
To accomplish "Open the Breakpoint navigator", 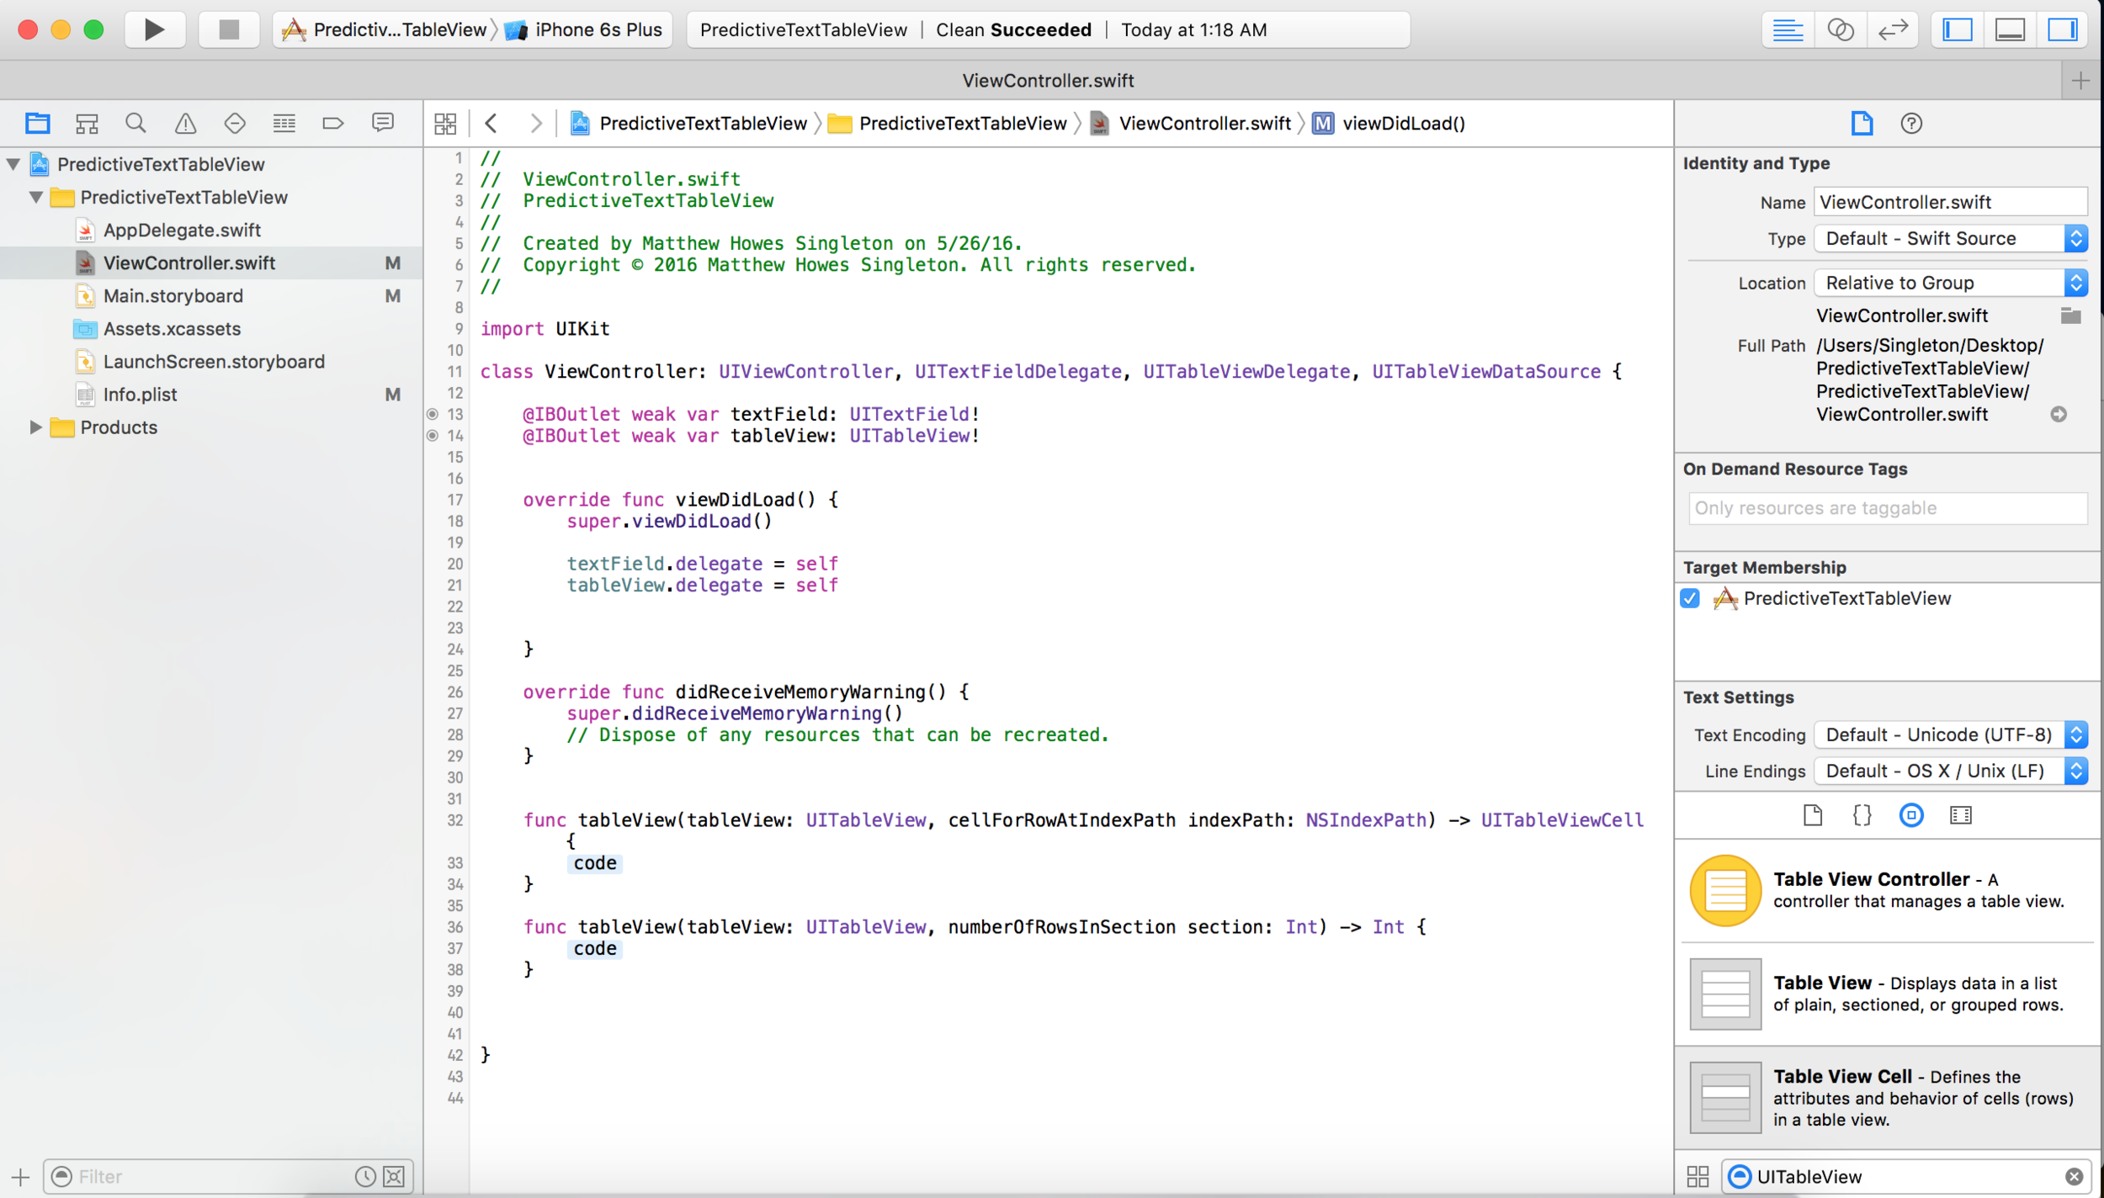I will click(x=333, y=124).
